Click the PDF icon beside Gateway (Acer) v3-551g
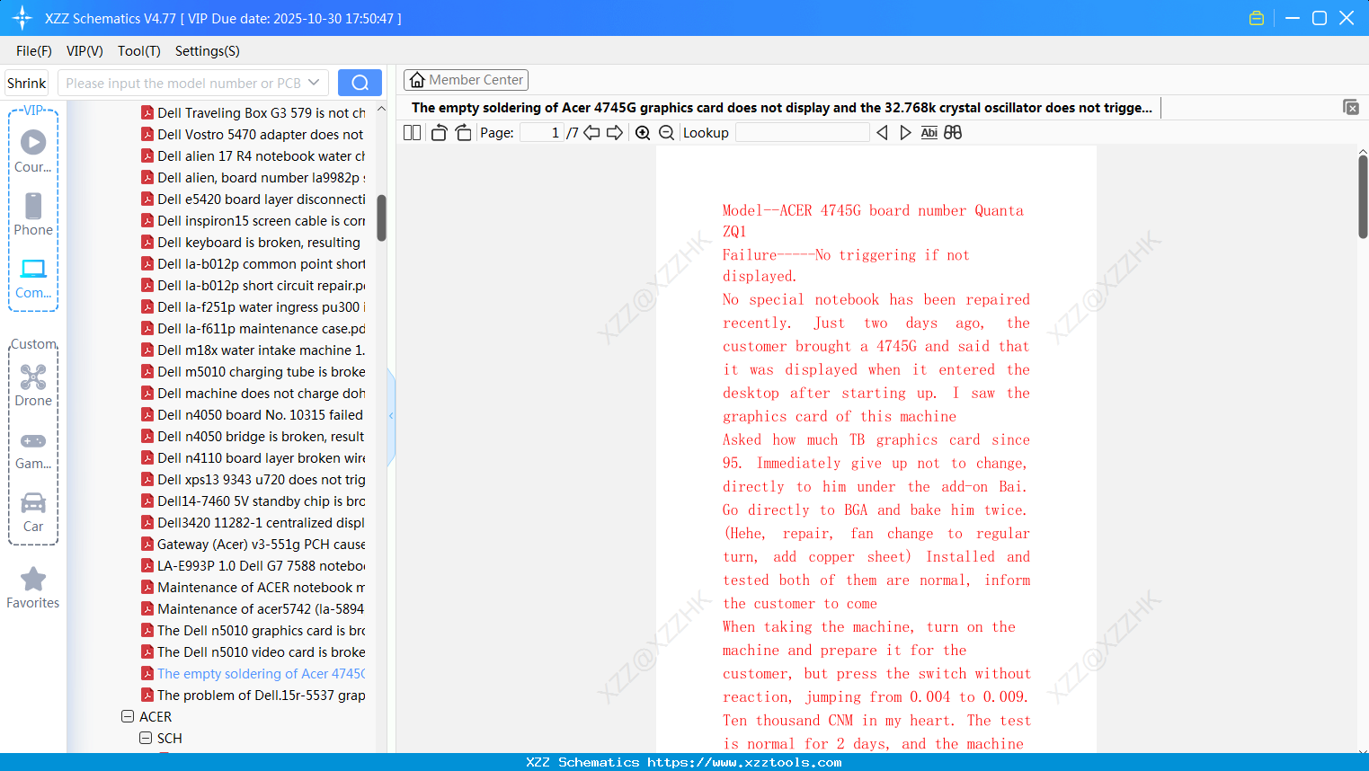The height and width of the screenshot is (771, 1369). coord(147,544)
